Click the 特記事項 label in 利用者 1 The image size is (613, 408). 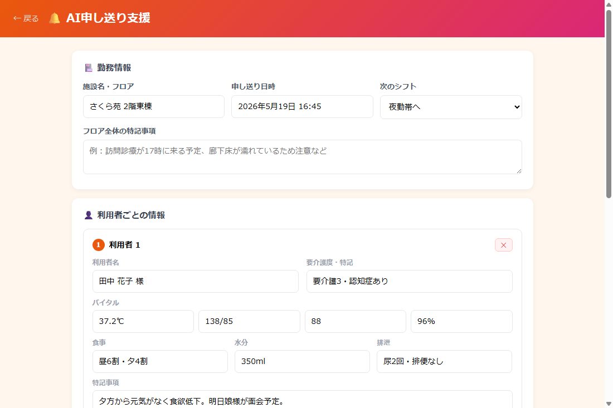point(105,382)
